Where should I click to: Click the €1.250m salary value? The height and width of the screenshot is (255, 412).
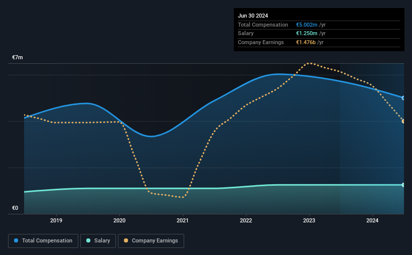tap(307, 34)
